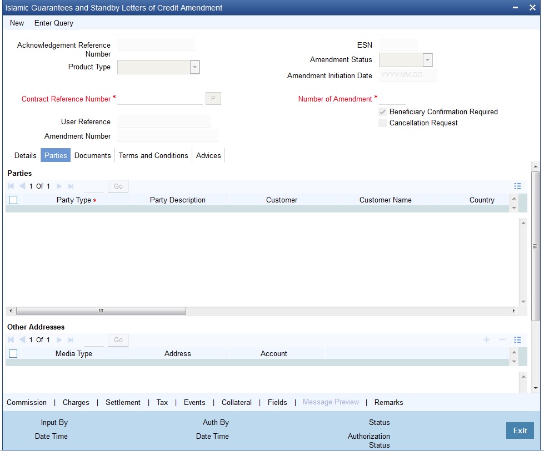Image resolution: width=544 pixels, height=451 pixels.
Task: Focus the Contract Reference Number field
Action: pos(160,99)
